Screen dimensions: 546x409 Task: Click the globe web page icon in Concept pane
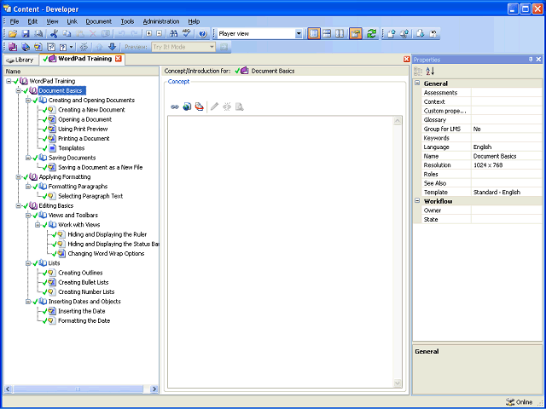click(x=187, y=107)
